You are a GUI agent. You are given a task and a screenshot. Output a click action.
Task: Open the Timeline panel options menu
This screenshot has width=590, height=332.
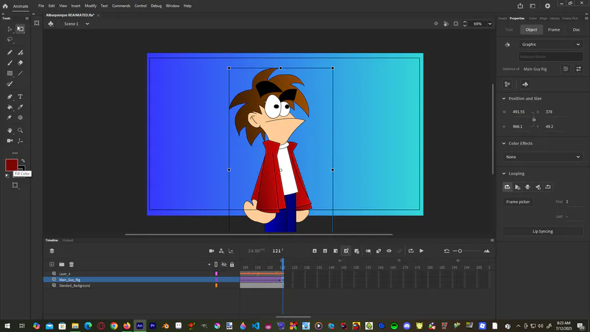coord(492,240)
